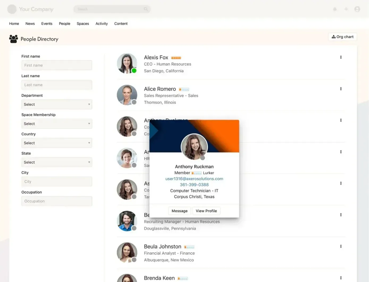369x282 pixels.
Task: Open the News menu item
Action: [30, 24]
